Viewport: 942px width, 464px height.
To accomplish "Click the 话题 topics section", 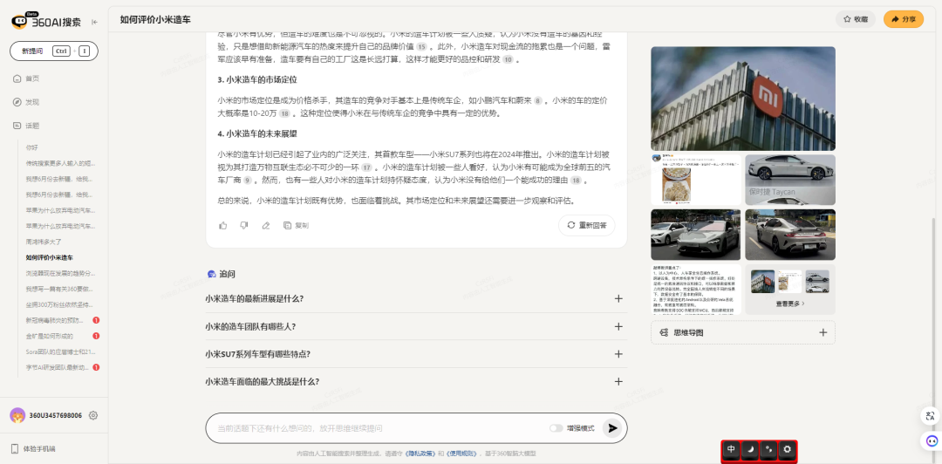I will 27,126.
